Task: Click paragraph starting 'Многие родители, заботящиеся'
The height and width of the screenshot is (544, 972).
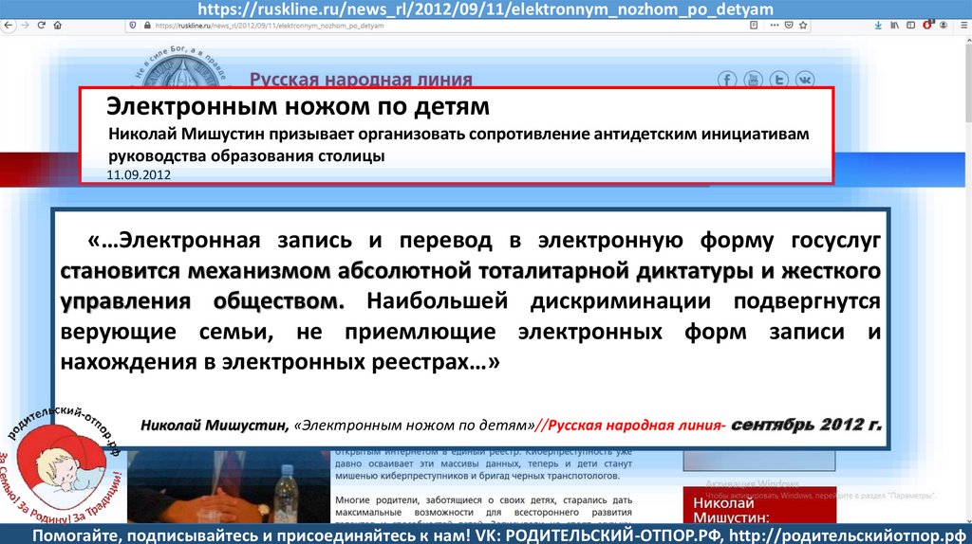Action: pyautogui.click(x=483, y=509)
